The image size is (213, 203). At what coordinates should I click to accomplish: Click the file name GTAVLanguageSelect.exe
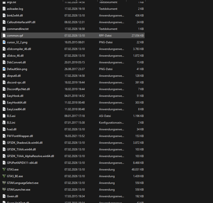(23, 183)
